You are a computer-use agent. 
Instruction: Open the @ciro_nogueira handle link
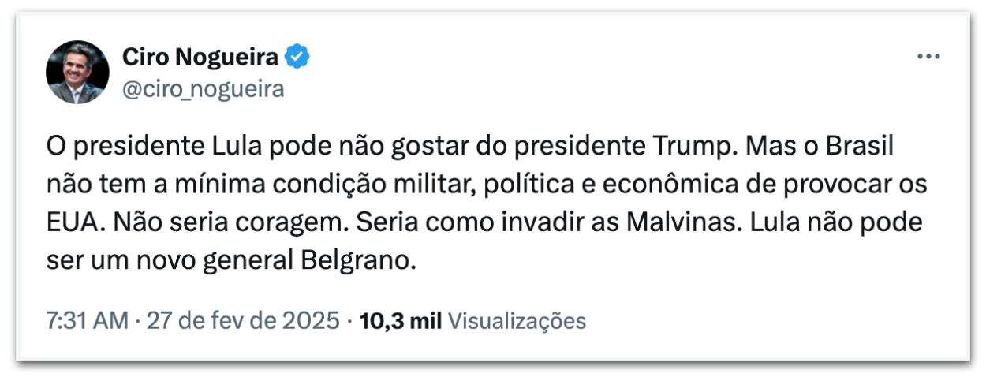click(x=203, y=89)
